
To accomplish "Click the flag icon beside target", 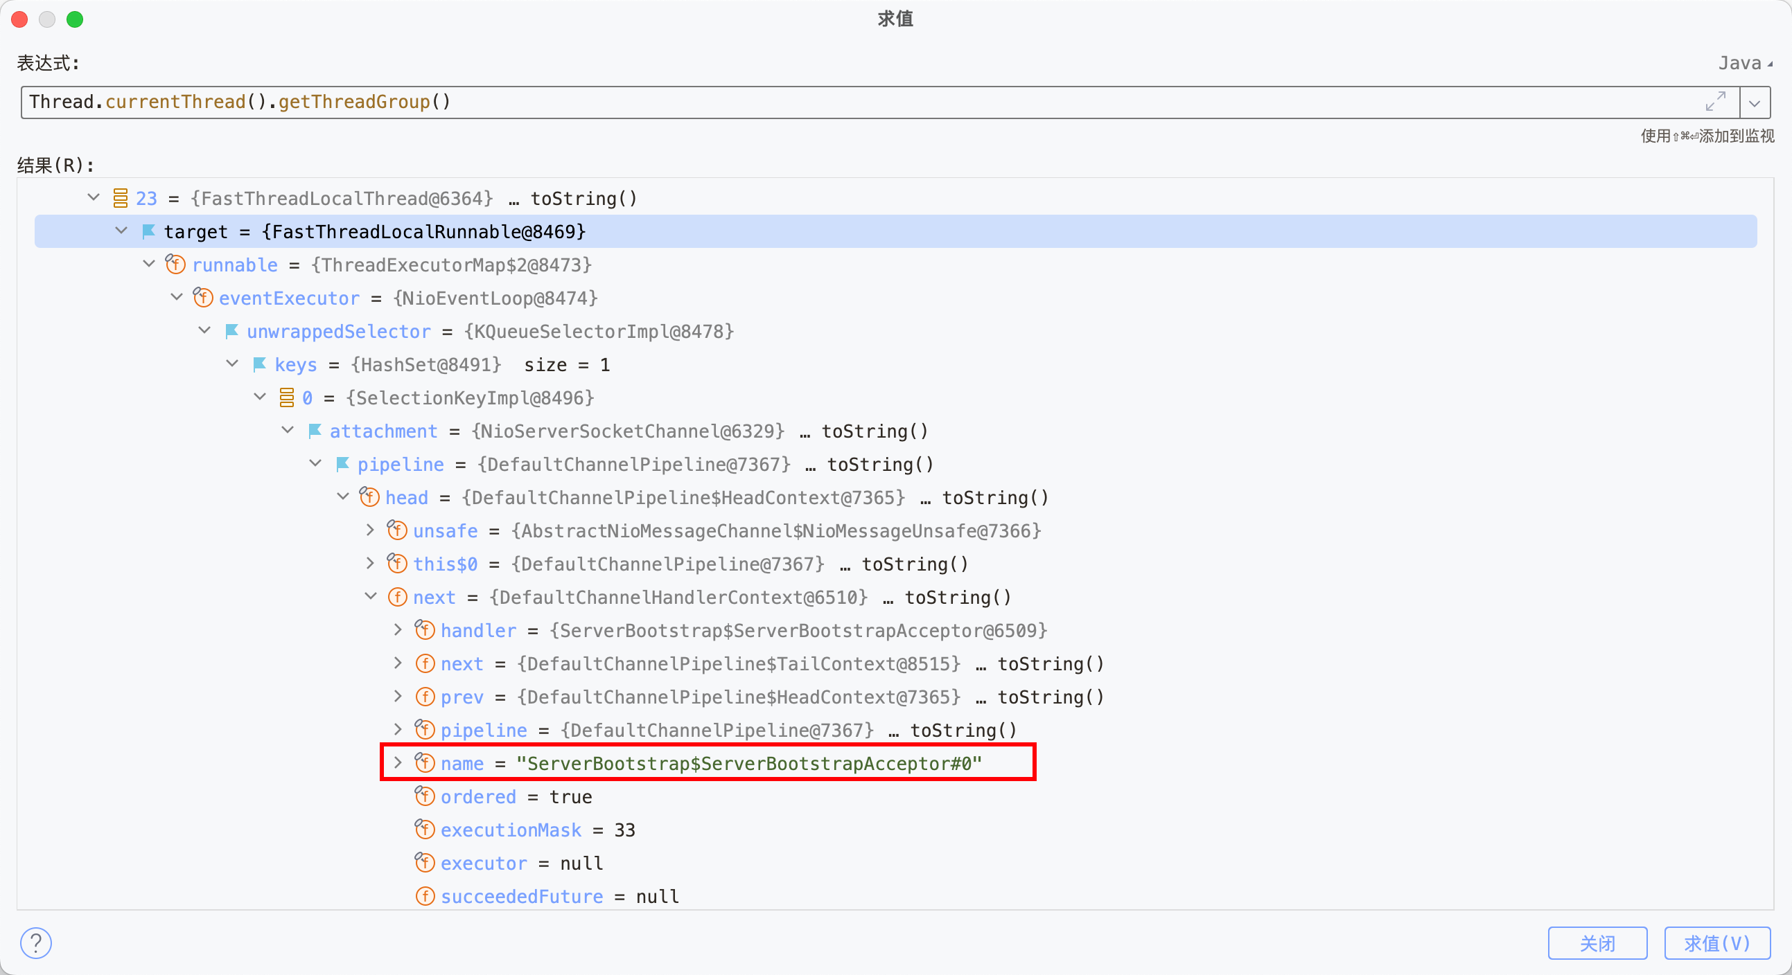I will click(148, 231).
